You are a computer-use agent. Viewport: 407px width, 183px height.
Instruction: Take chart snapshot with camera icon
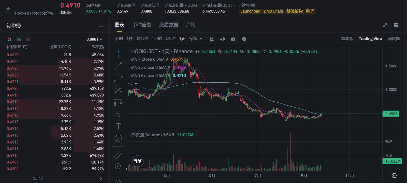(233, 39)
